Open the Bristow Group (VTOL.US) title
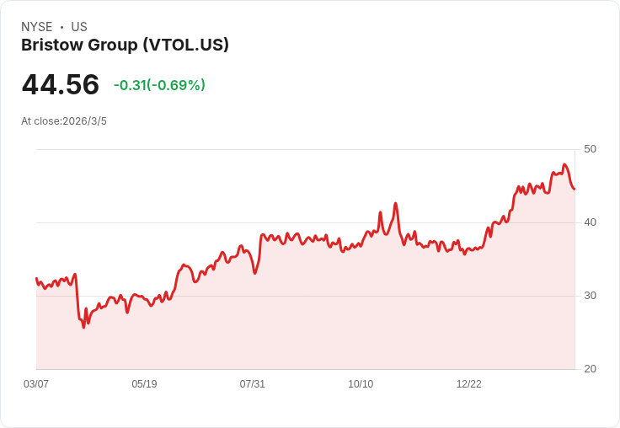Image resolution: width=620 pixels, height=428 pixels. pos(125,45)
